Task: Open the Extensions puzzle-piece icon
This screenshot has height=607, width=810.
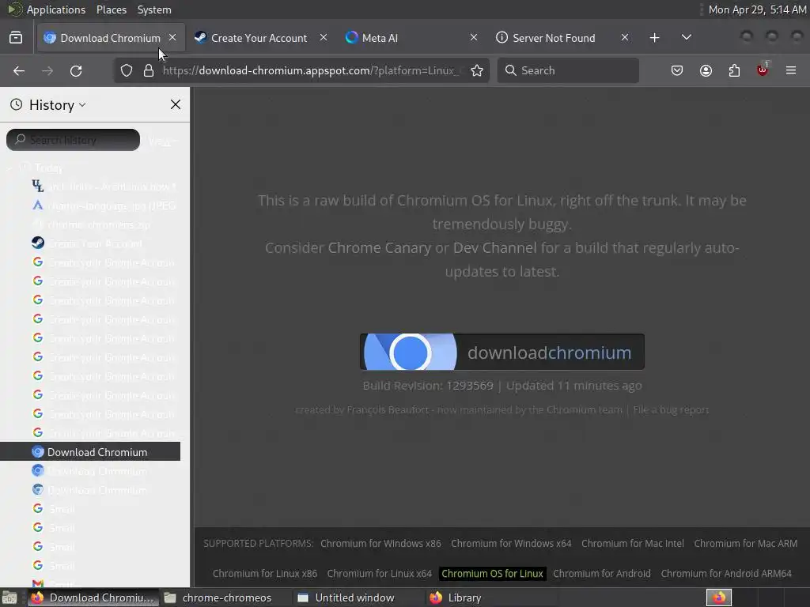Action: pos(734,70)
